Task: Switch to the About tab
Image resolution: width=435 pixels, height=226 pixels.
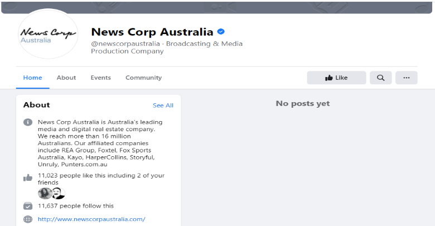Action: pyautogui.click(x=66, y=78)
